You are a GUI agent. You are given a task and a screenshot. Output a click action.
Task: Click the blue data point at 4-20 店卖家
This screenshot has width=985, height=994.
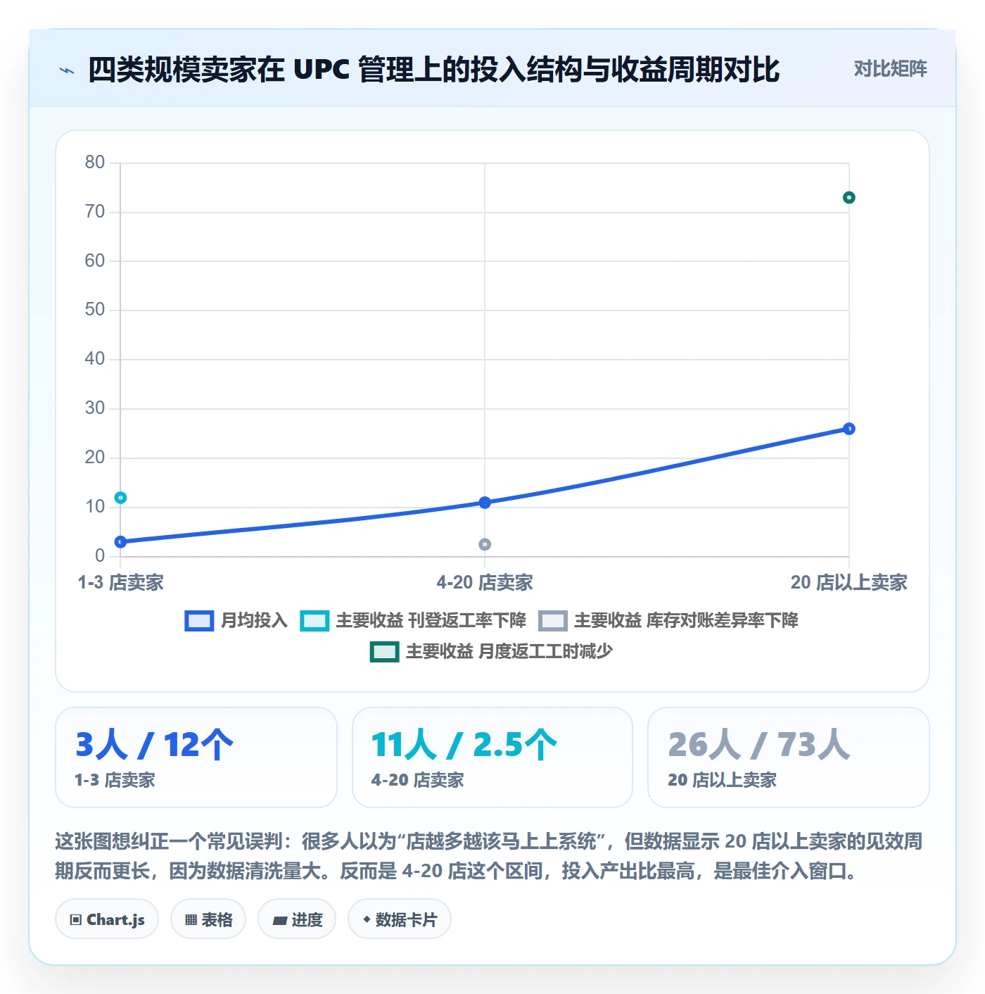[x=485, y=502]
